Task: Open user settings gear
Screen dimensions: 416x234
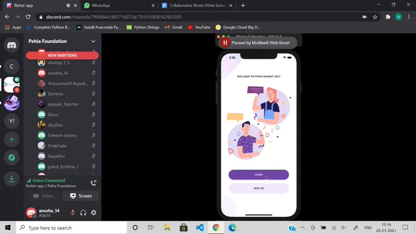Action: point(94,213)
